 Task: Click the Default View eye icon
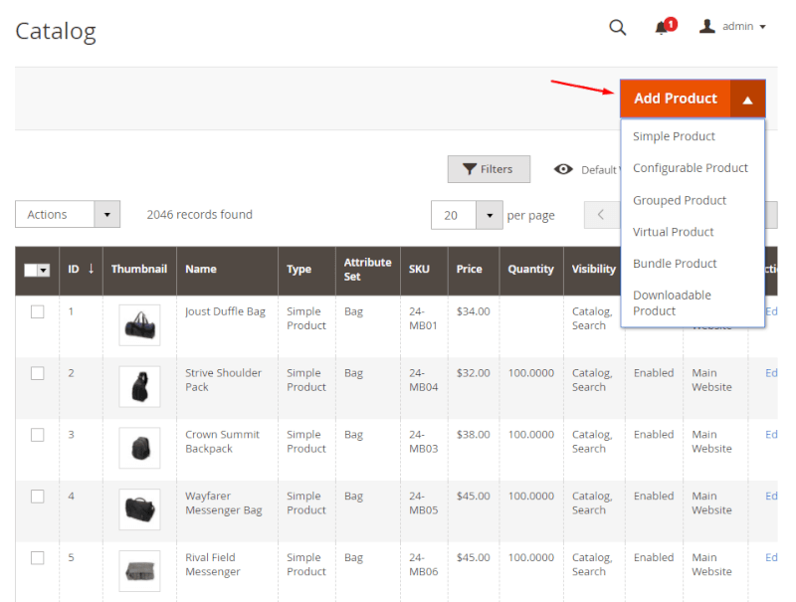tap(563, 169)
